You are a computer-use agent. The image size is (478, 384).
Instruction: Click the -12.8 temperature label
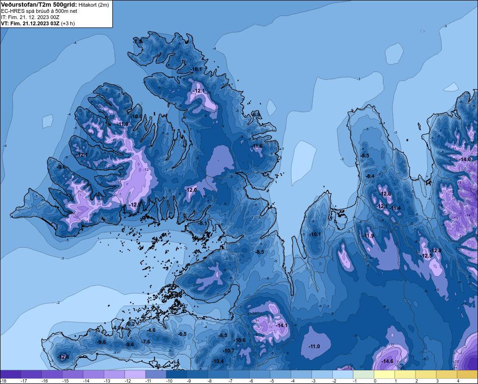point(436,250)
